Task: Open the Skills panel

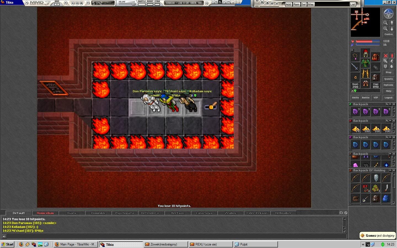Action: (x=355, y=98)
